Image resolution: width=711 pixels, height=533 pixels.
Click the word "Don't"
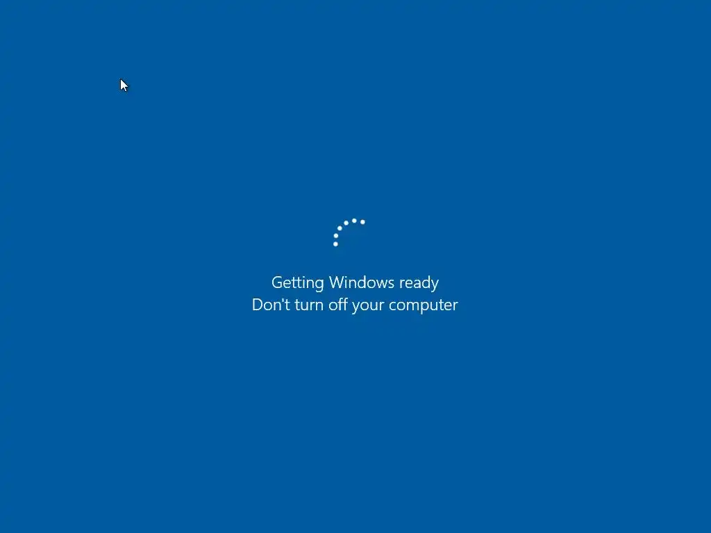click(271, 304)
